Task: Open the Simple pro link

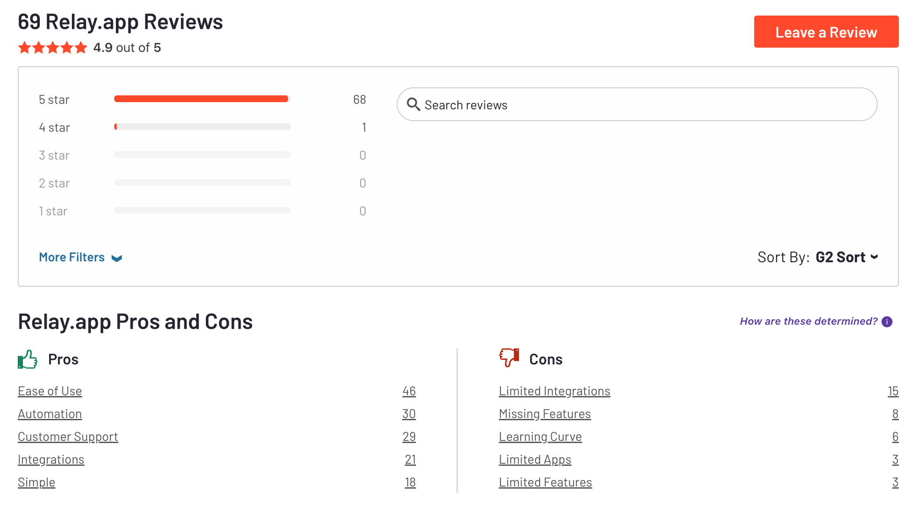Action: (37, 483)
